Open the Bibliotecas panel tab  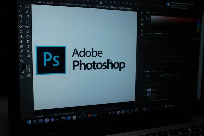point(159,34)
